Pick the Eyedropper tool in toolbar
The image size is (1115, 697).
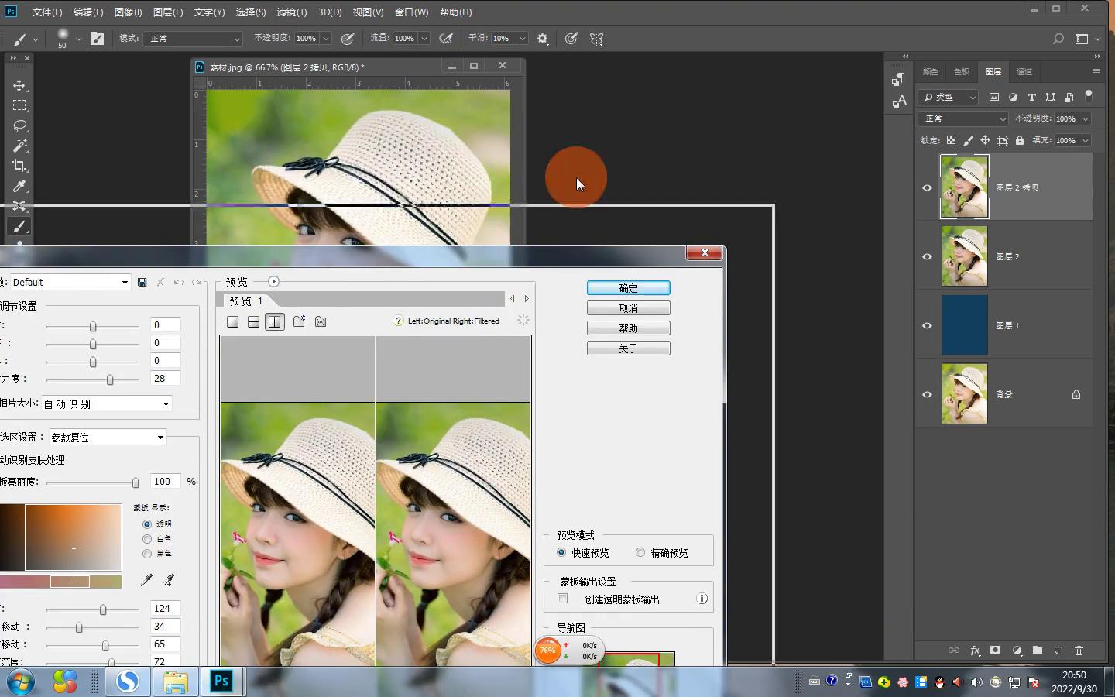(19, 186)
